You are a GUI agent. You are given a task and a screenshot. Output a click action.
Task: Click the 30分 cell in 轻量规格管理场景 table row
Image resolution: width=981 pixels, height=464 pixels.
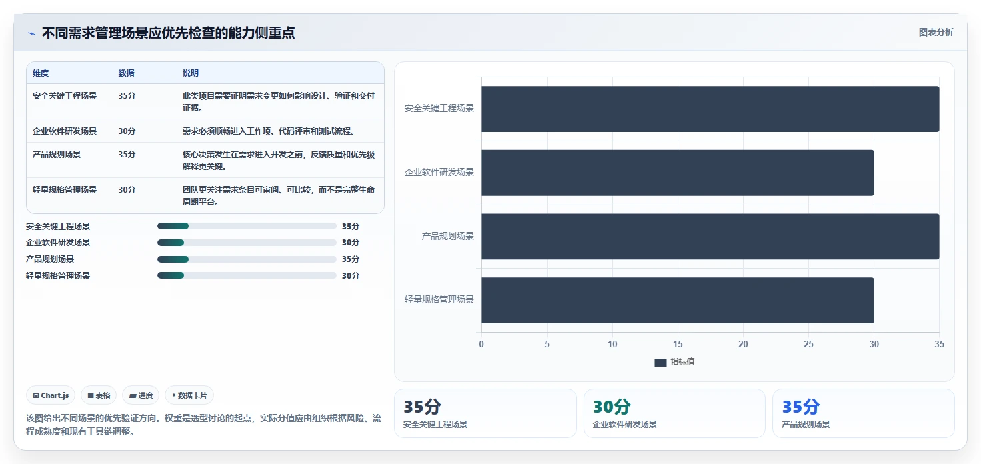(127, 190)
